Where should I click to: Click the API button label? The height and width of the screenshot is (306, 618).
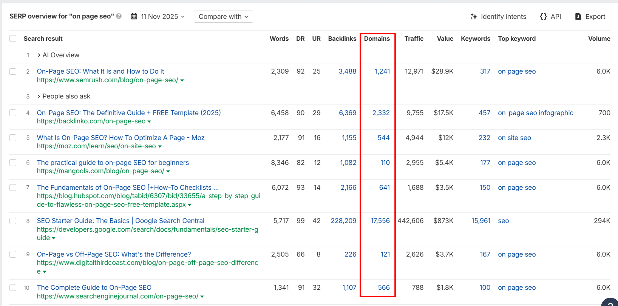pos(556,17)
